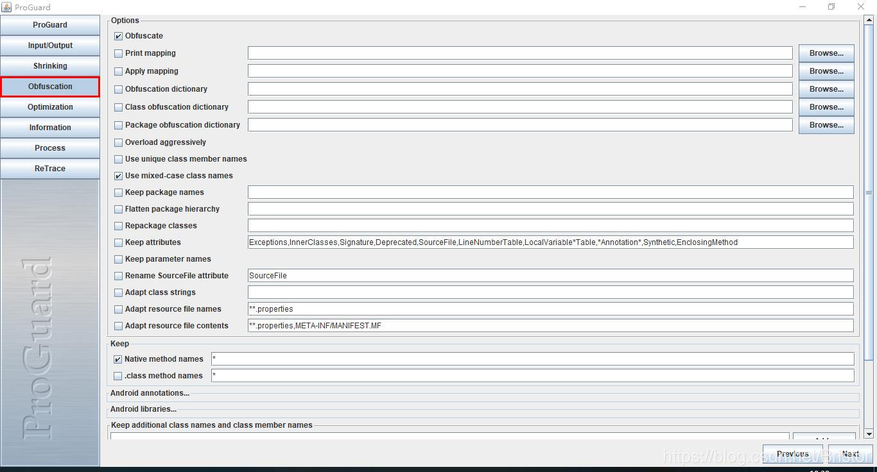Click the Native method names field

[533, 359]
